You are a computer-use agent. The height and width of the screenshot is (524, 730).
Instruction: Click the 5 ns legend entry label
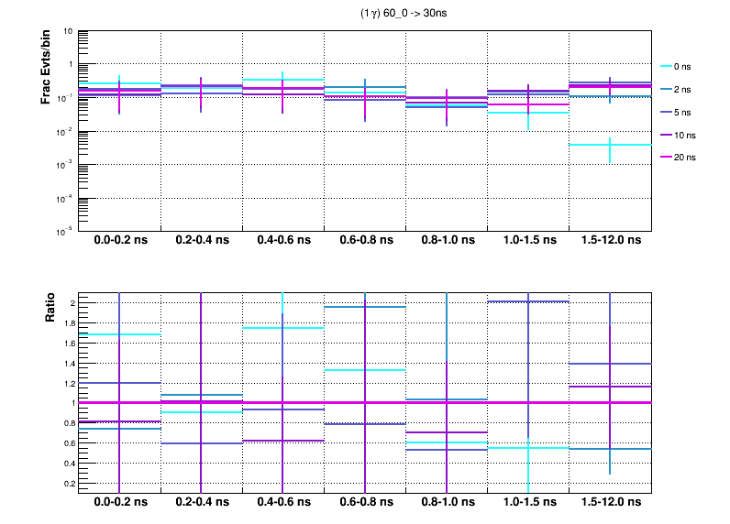point(684,112)
